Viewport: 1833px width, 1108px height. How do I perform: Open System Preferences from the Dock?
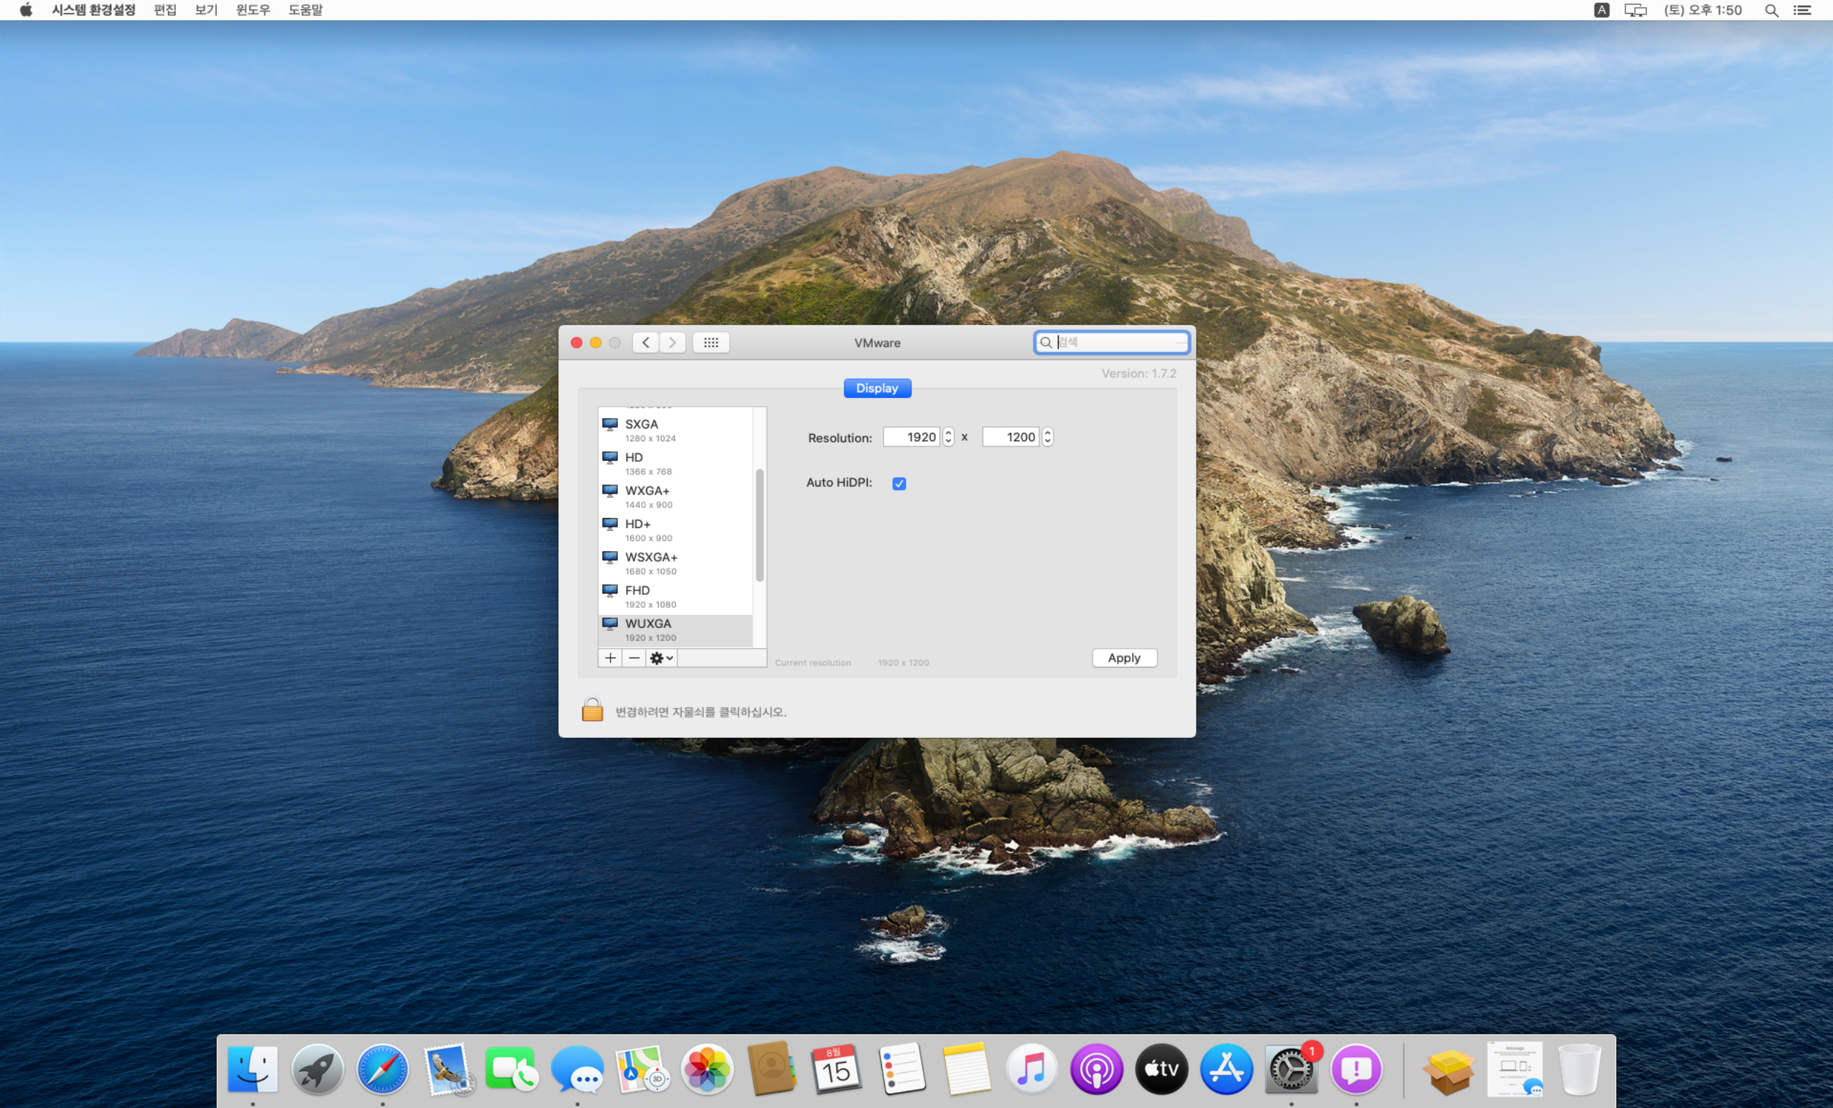click(1291, 1069)
